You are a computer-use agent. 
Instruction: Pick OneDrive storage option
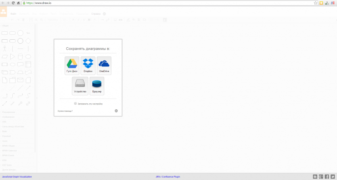(x=104, y=66)
